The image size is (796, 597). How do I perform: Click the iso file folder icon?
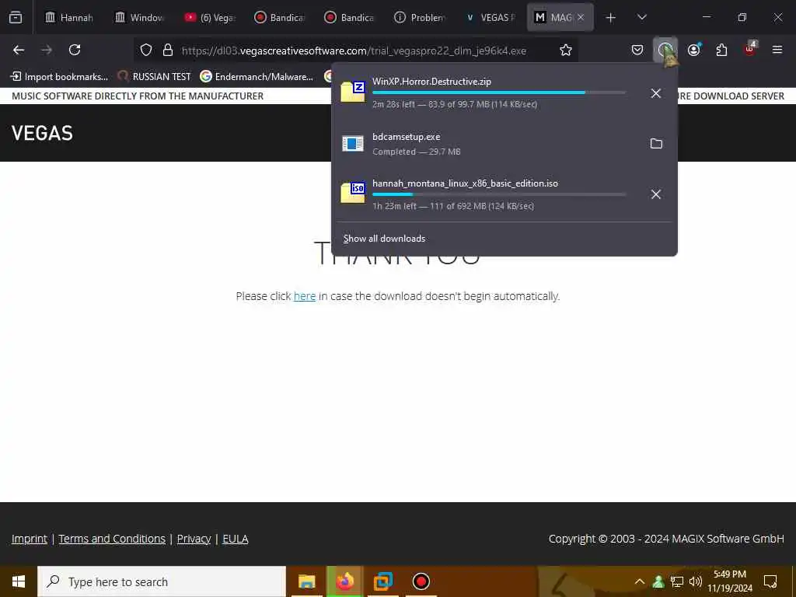tap(353, 193)
